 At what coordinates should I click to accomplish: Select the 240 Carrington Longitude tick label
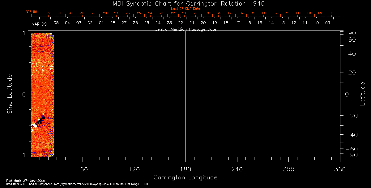(x=237, y=169)
